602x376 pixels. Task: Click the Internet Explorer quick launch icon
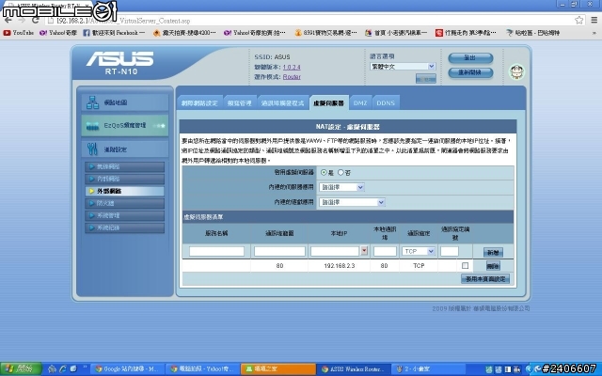pyautogui.click(x=63, y=369)
